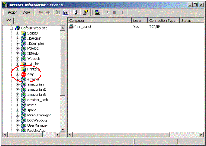
Task: Expand the Webpub tree node
Action: (17, 59)
